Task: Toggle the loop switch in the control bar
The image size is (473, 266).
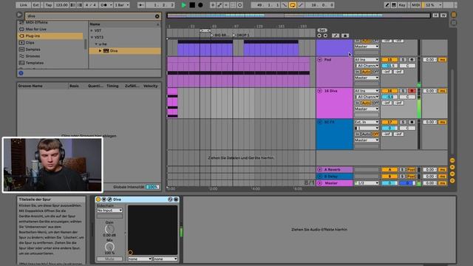Action: (x=293, y=5)
